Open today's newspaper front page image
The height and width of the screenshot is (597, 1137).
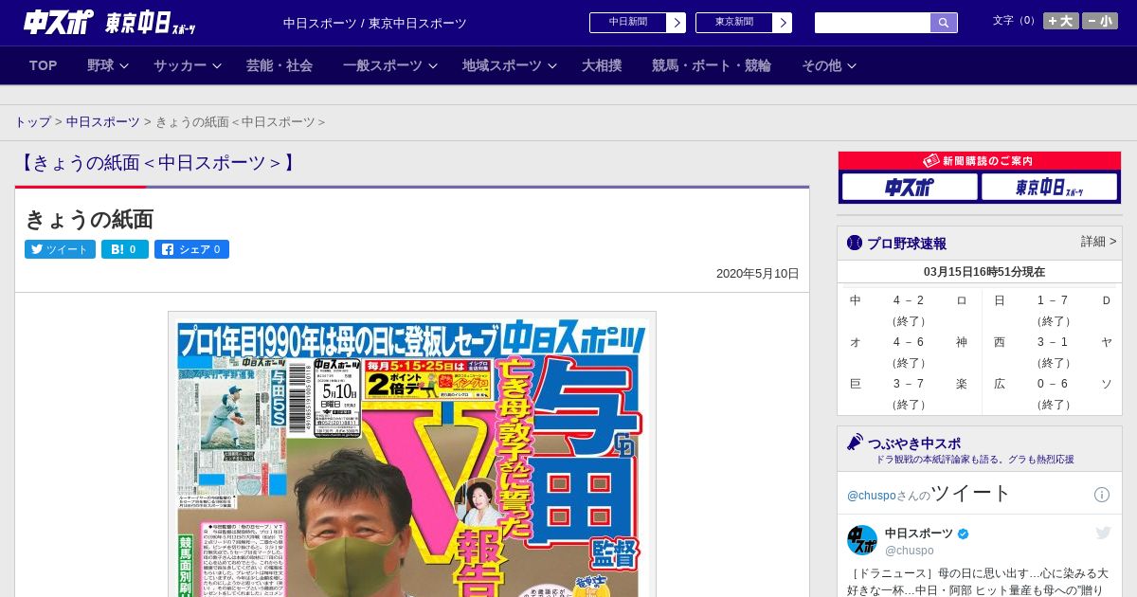[x=412, y=454]
